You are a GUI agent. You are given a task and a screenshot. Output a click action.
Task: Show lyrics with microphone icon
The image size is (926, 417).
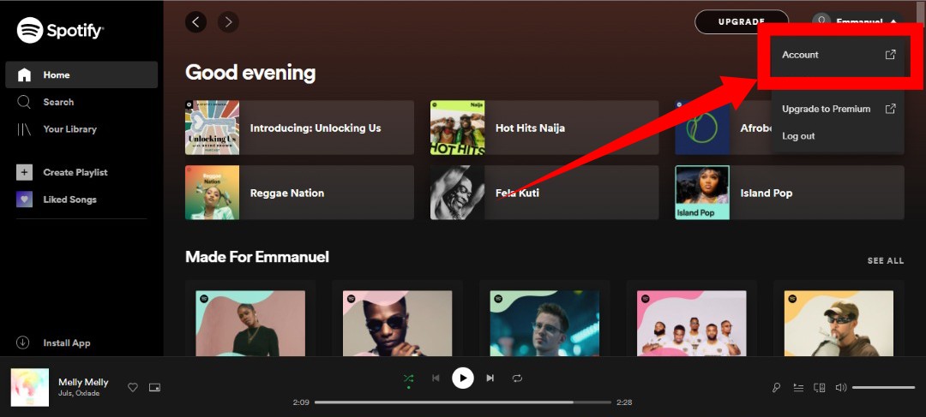777,388
